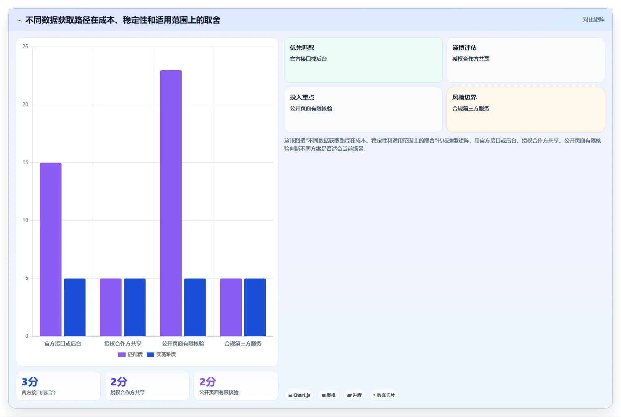Click the 公开页面有限核验 x-axis label
The image size is (621, 417).
[x=183, y=344]
